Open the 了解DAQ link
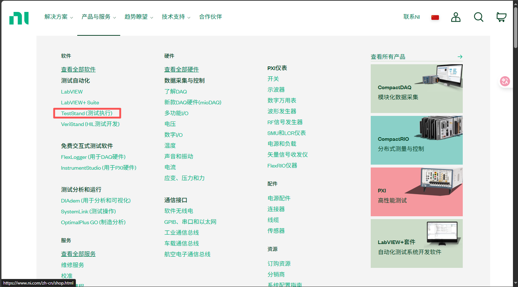The image size is (518, 287). click(176, 92)
